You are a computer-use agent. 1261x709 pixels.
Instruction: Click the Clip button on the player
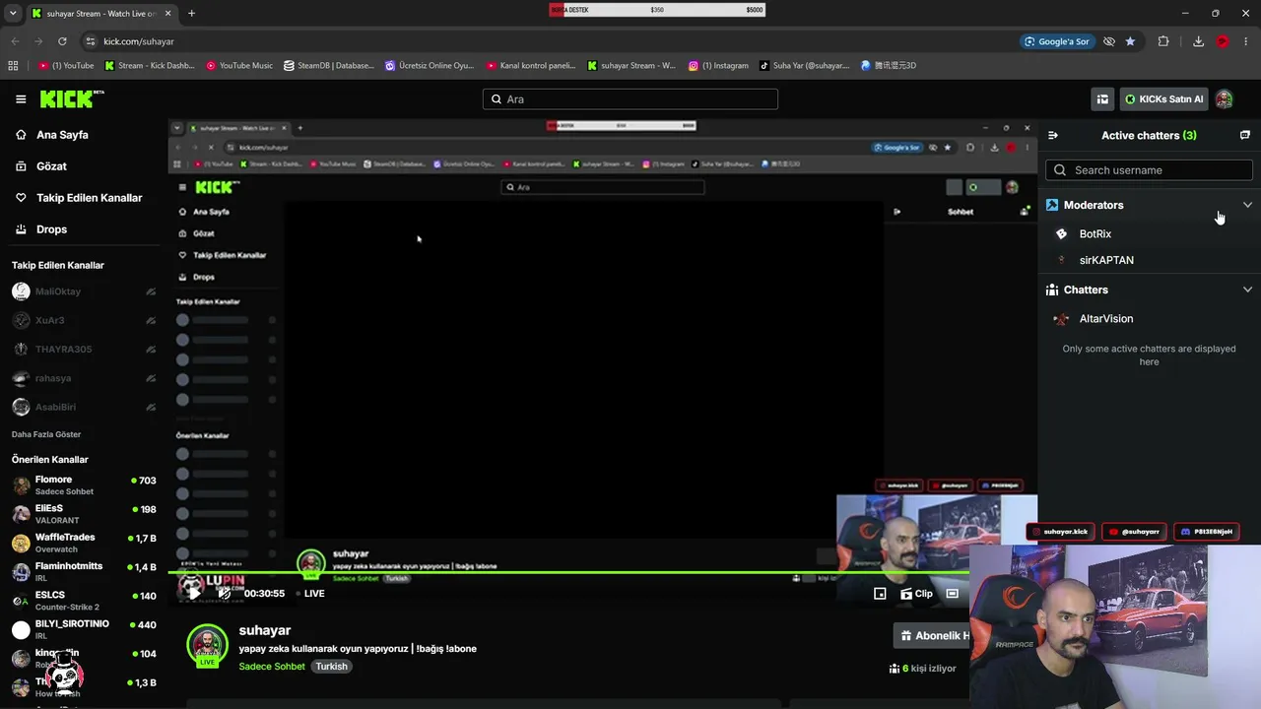(916, 594)
